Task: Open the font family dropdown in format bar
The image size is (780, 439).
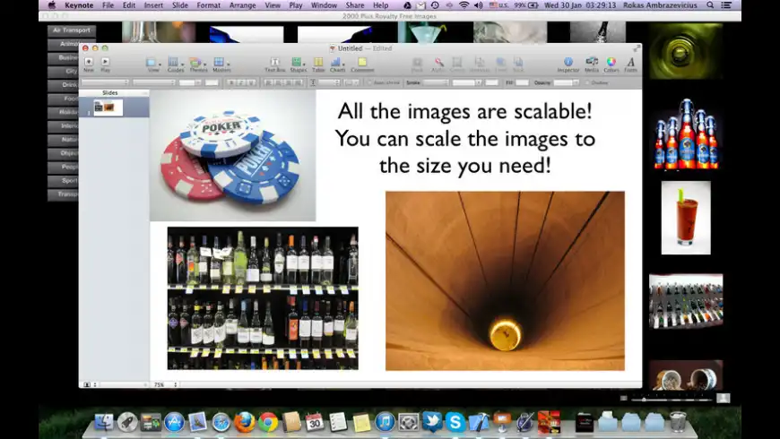Action: click(105, 82)
